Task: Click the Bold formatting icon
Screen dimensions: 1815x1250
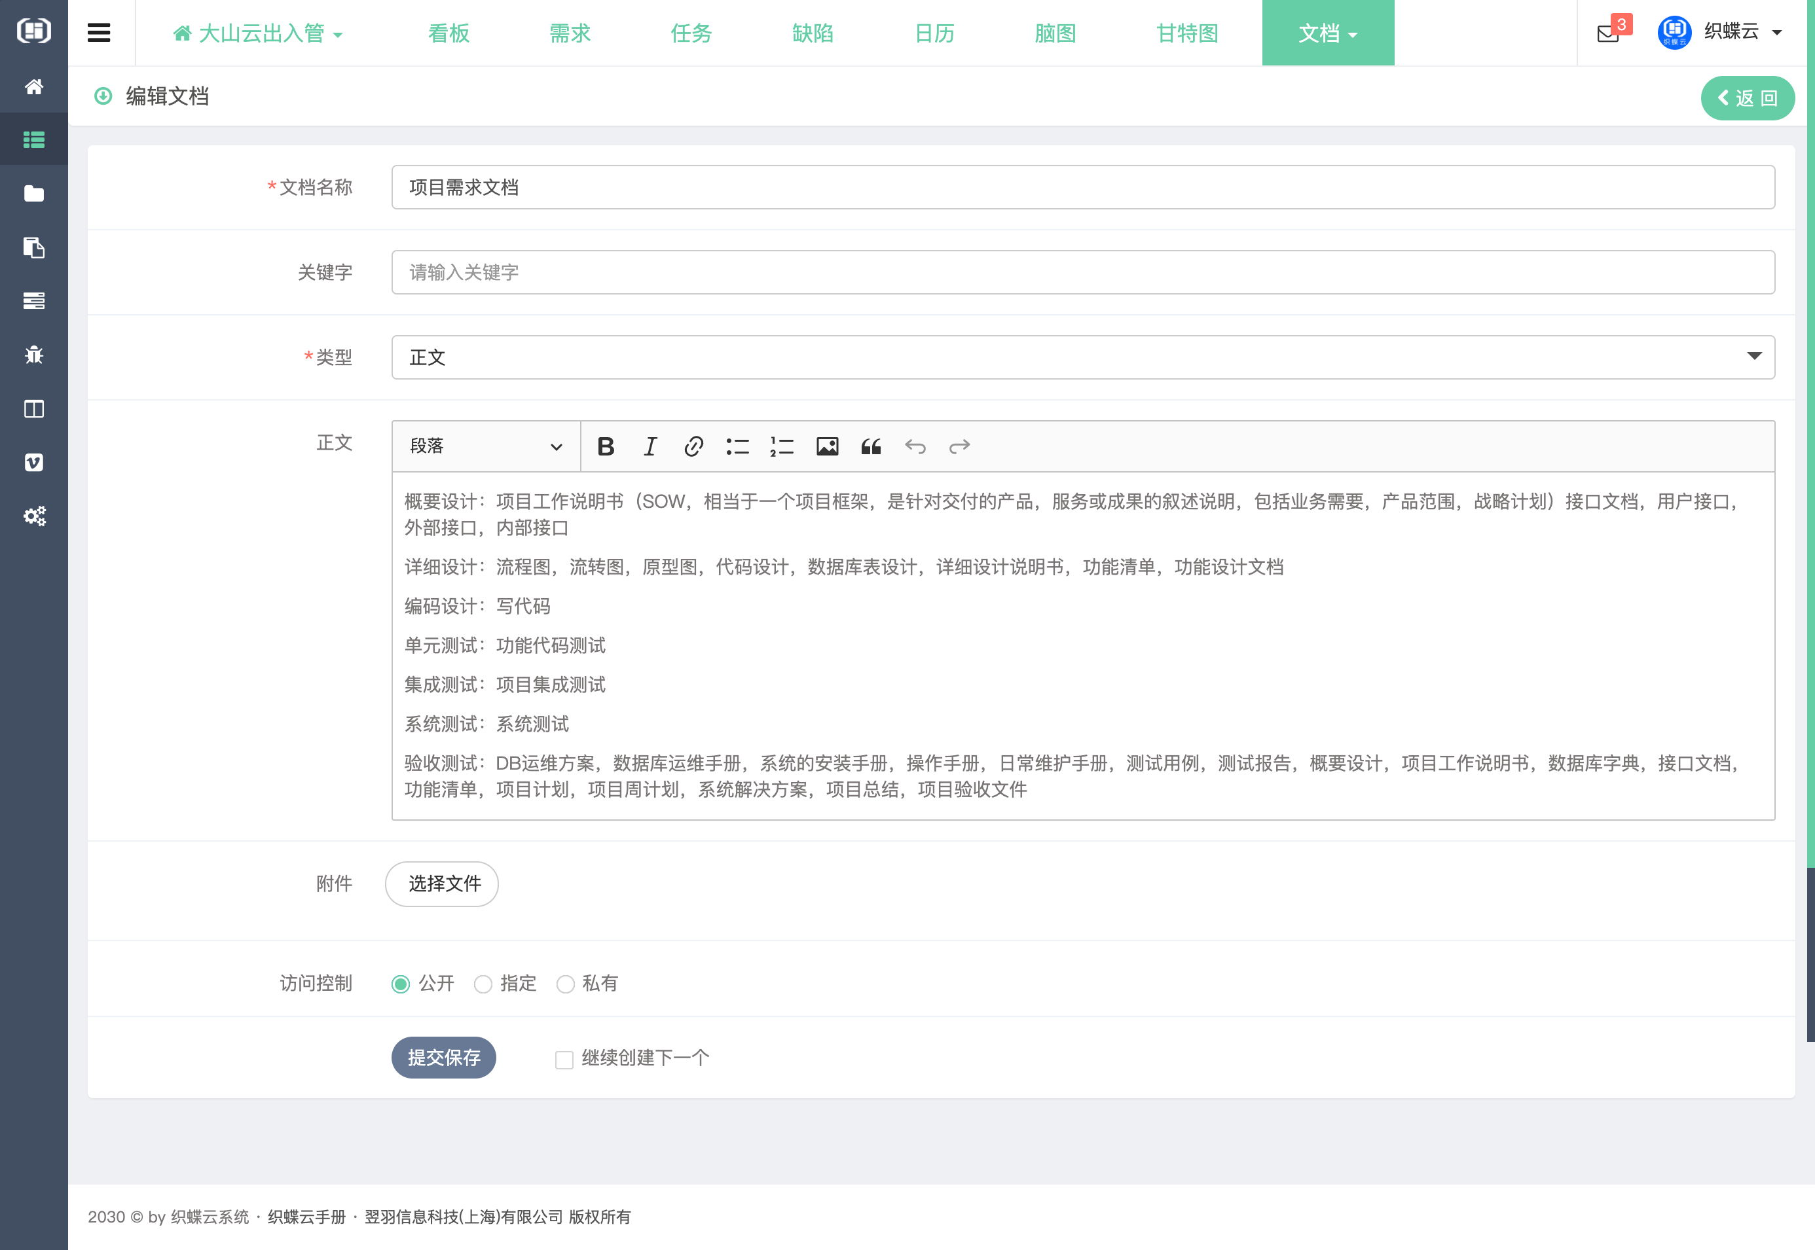Action: (x=606, y=446)
